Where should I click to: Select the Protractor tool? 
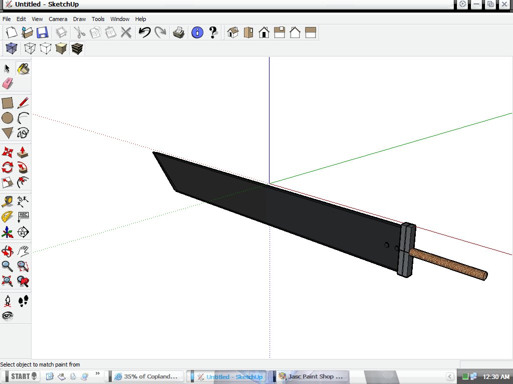8,216
